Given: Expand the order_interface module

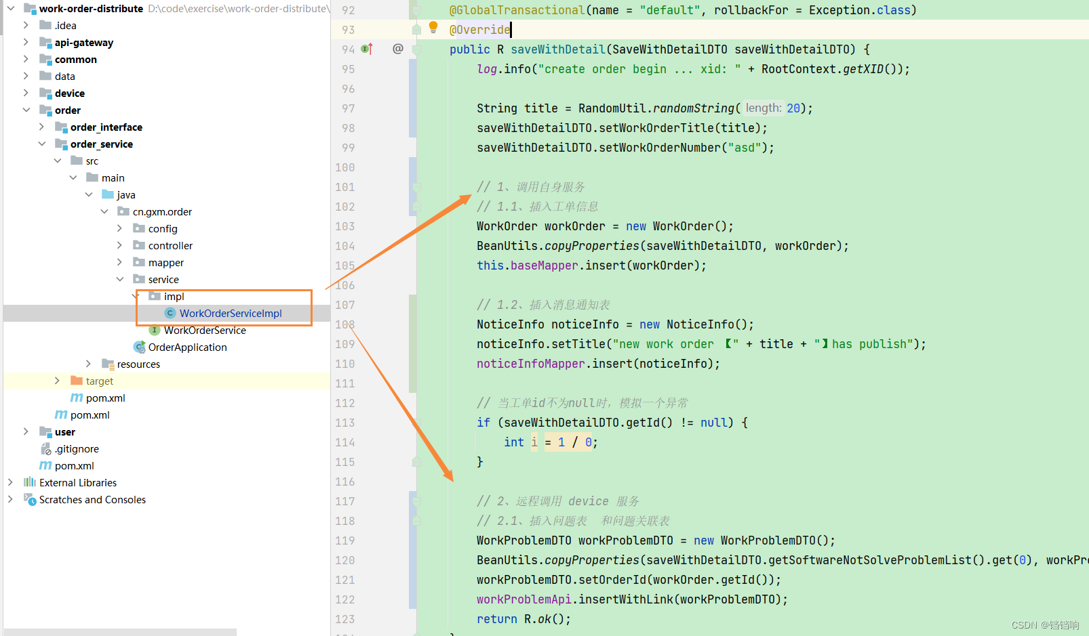Looking at the screenshot, I should [x=41, y=127].
